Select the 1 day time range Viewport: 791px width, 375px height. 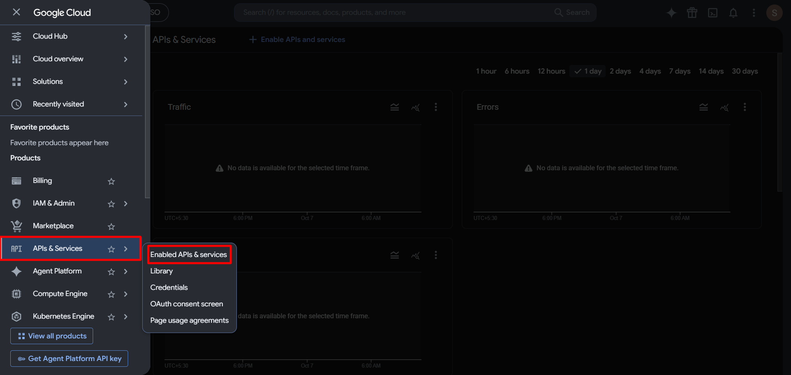(x=588, y=71)
